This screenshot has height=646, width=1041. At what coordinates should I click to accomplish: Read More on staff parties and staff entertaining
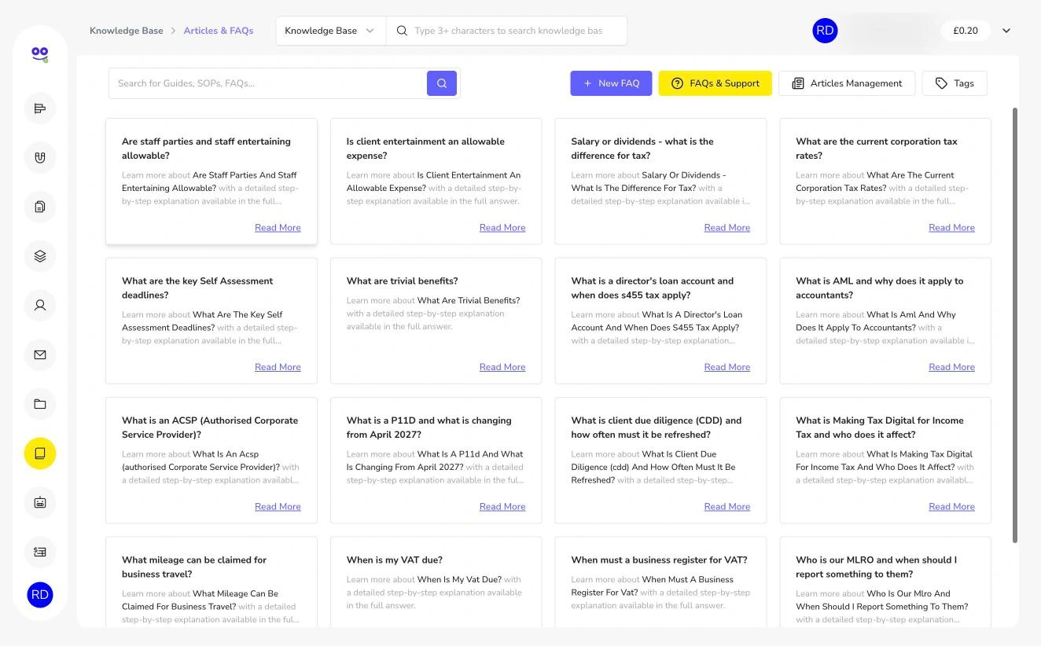pyautogui.click(x=278, y=228)
